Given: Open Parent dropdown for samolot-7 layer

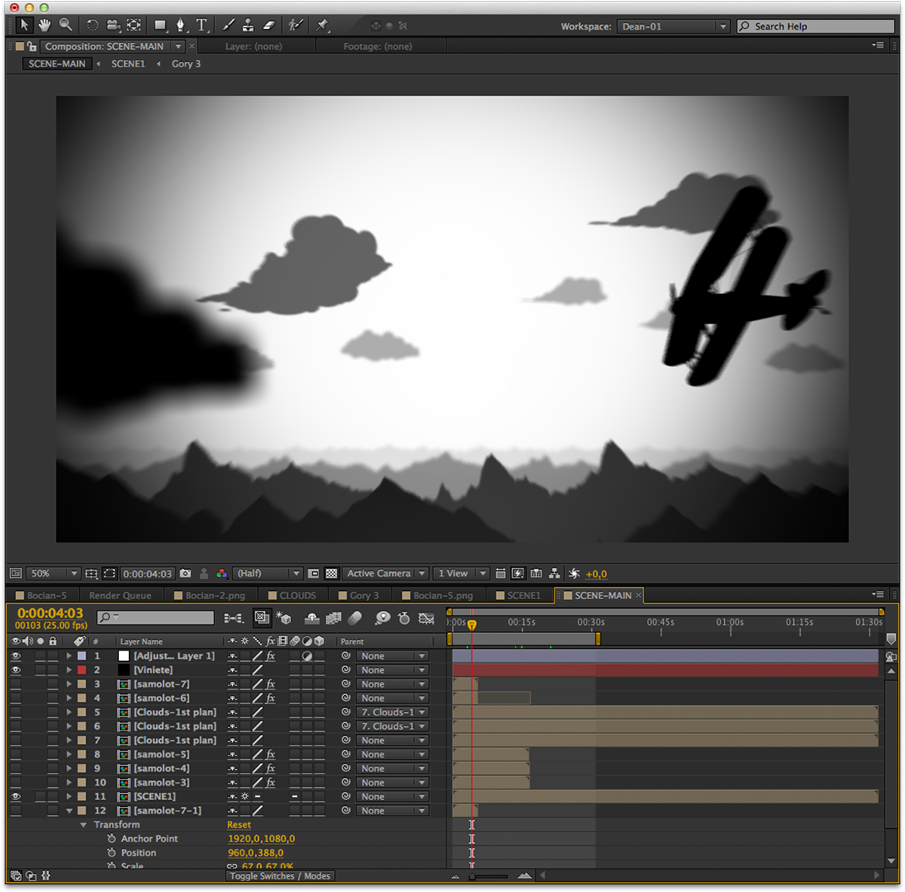Looking at the screenshot, I should click(x=392, y=684).
